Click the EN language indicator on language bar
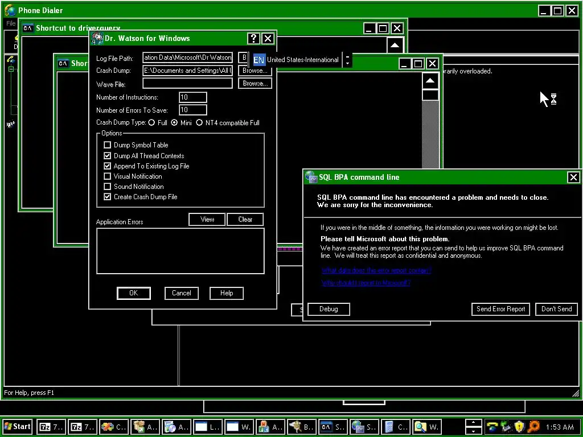This screenshot has height=437, width=583. click(259, 59)
